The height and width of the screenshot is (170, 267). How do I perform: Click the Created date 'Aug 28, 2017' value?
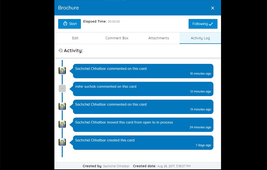coord(174,166)
